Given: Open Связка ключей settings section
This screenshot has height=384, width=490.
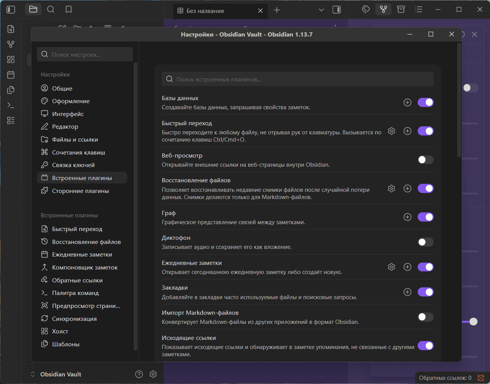Looking at the screenshot, I should [x=82, y=165].
